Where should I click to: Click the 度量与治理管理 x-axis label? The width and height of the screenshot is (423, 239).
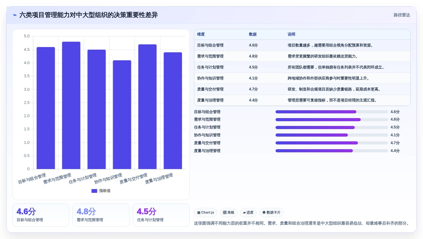159,178
